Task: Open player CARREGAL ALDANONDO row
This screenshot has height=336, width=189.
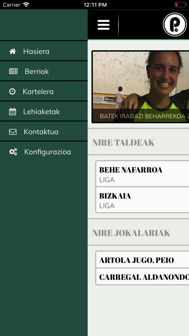Action: pyautogui.click(x=142, y=277)
